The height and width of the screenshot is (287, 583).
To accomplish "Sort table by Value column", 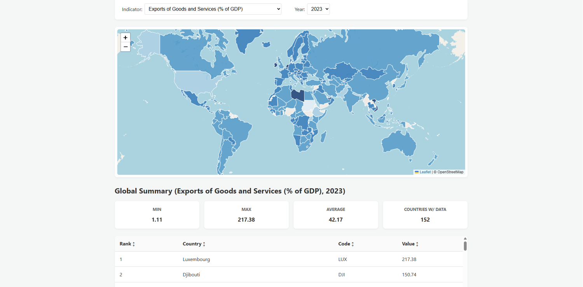I will (x=410, y=244).
